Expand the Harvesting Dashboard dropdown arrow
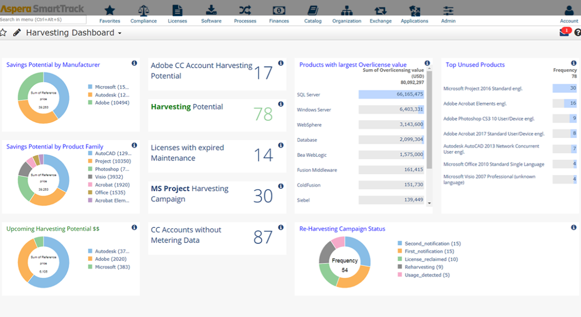Image resolution: width=581 pixels, height=317 pixels. coord(120,34)
